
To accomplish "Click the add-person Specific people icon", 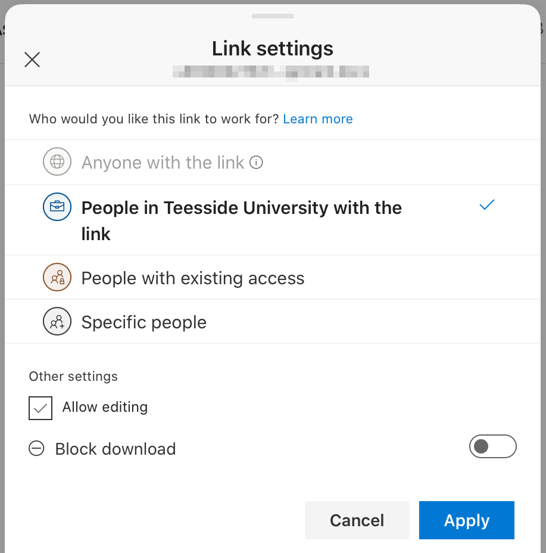I will click(57, 322).
